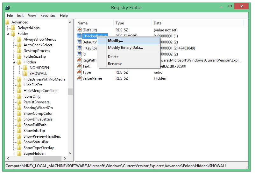Click the DWORD icon beside HKeyRoot entry

click(x=79, y=48)
